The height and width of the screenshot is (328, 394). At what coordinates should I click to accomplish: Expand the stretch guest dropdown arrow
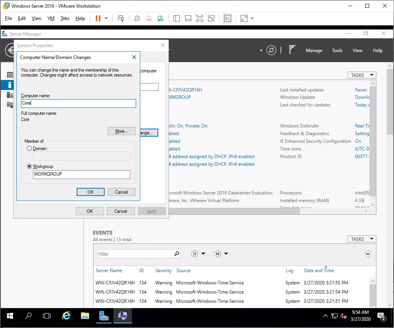(252, 18)
